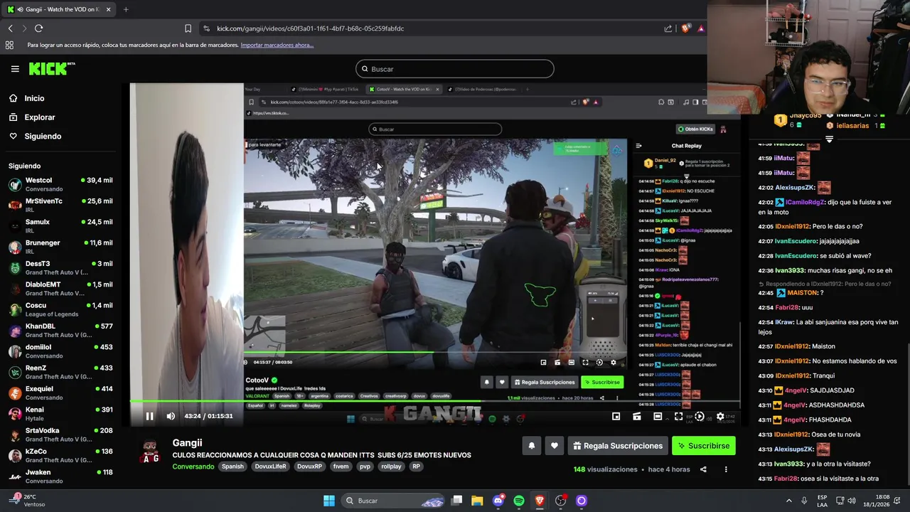Open Brunenger's channel avatar
The image size is (910, 512).
click(15, 247)
